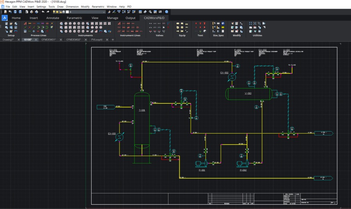Expand the layer dropdown list arrow
The height and width of the screenshot is (209, 351).
104,12
